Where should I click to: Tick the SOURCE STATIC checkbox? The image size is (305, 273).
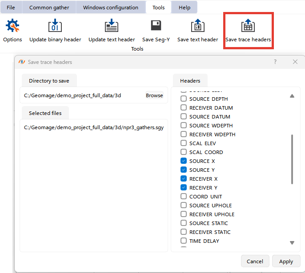[x=184, y=223]
